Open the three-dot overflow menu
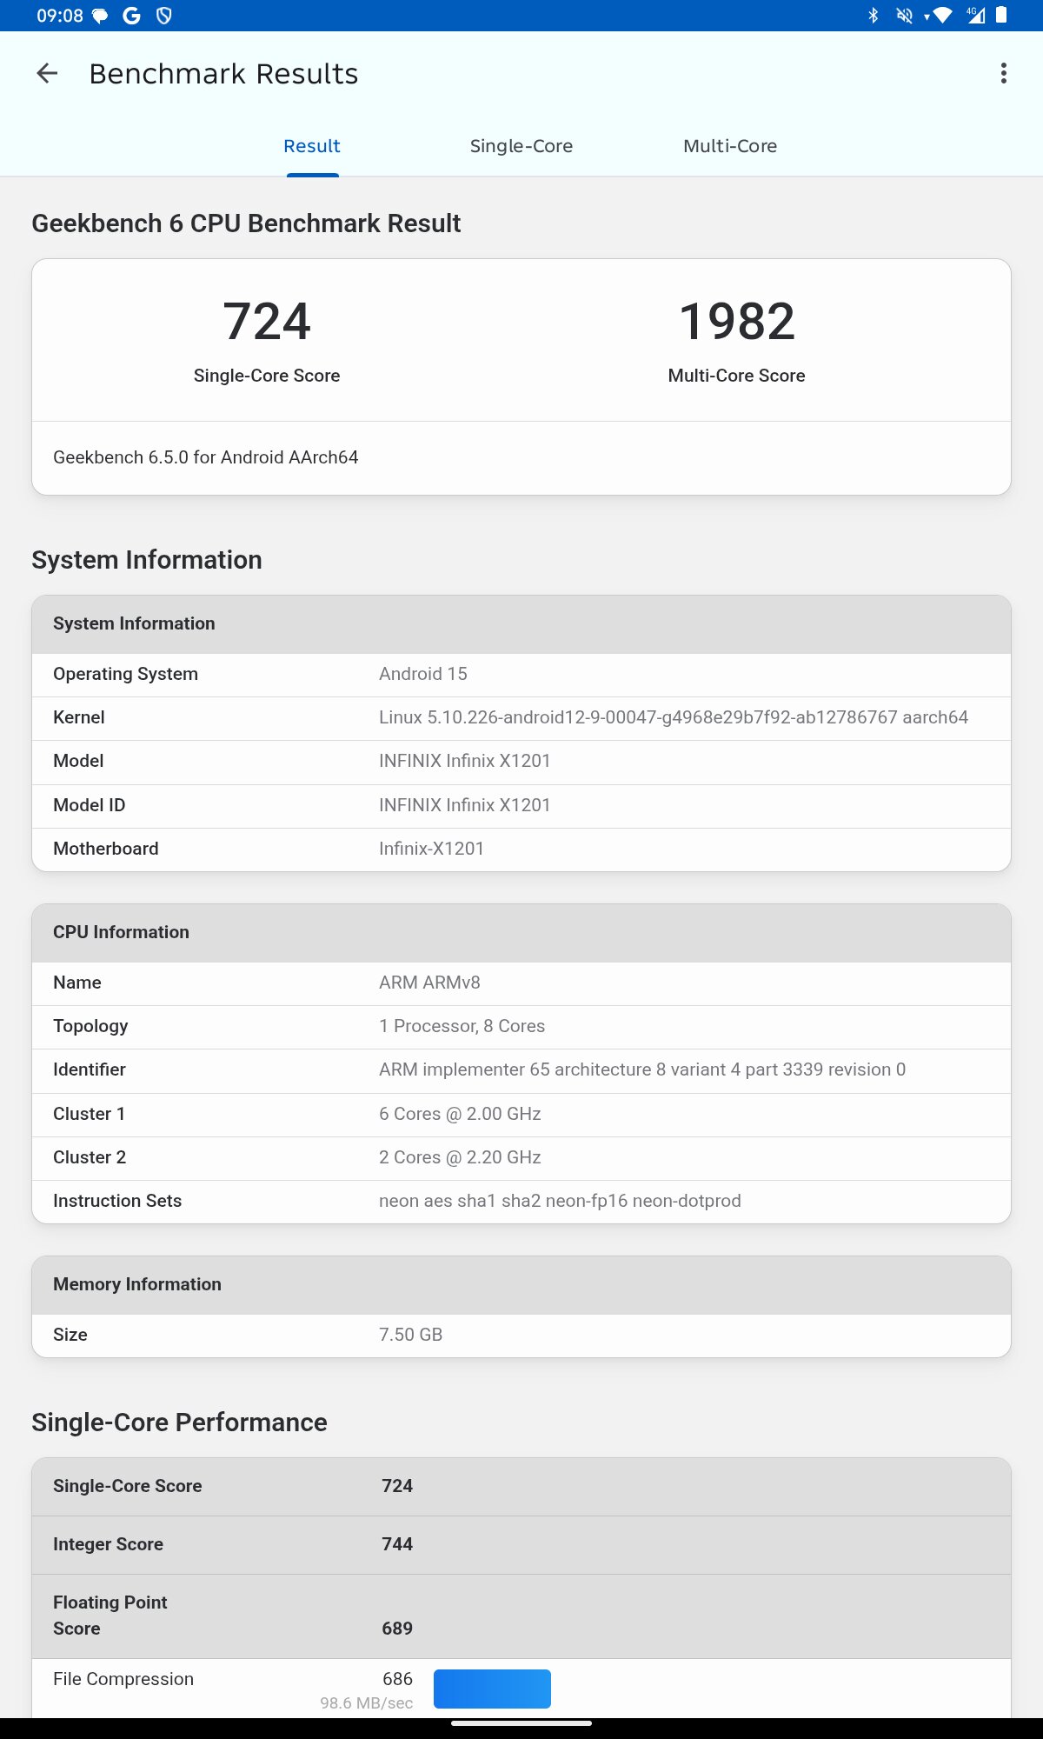The height and width of the screenshot is (1739, 1043). (x=1003, y=74)
